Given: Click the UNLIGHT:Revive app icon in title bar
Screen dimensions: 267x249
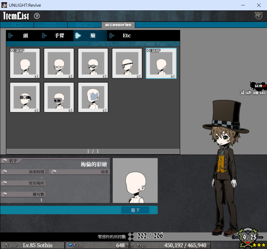Looking at the screenshot, I should click(x=4, y=5).
